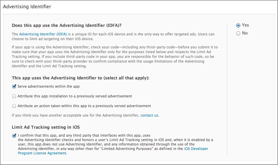Click the "Attribute an action taken" label text
Viewport: 278px width, 165px height.
(x=84, y=106)
